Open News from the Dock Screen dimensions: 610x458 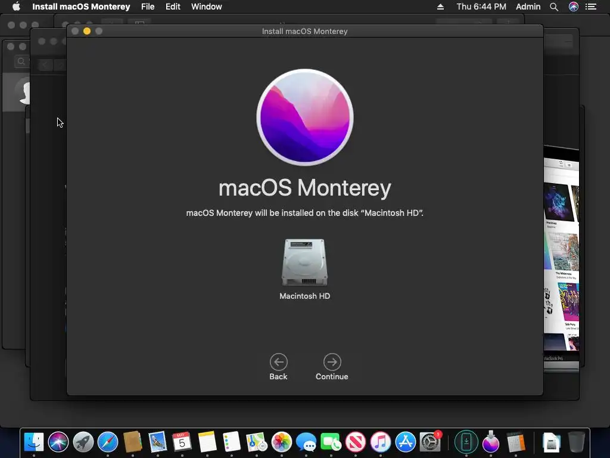coord(356,442)
